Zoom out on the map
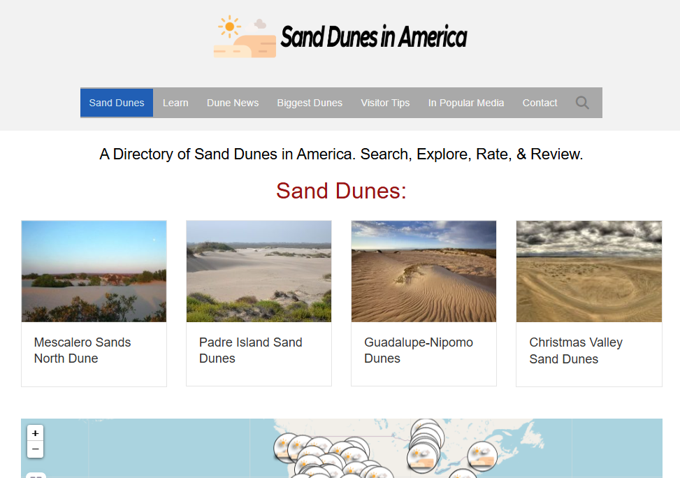Image resolution: width=680 pixels, height=478 pixels. click(35, 449)
